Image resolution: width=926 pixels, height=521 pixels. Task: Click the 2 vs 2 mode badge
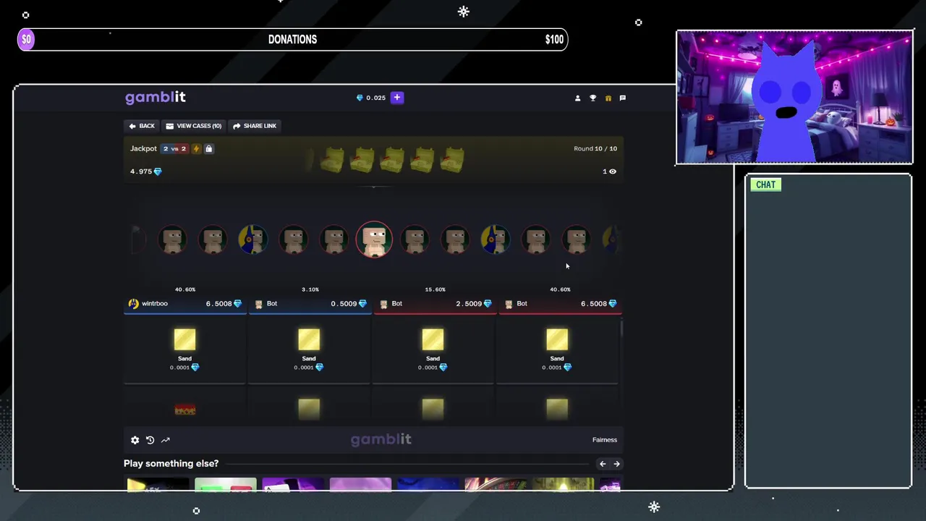(x=174, y=149)
